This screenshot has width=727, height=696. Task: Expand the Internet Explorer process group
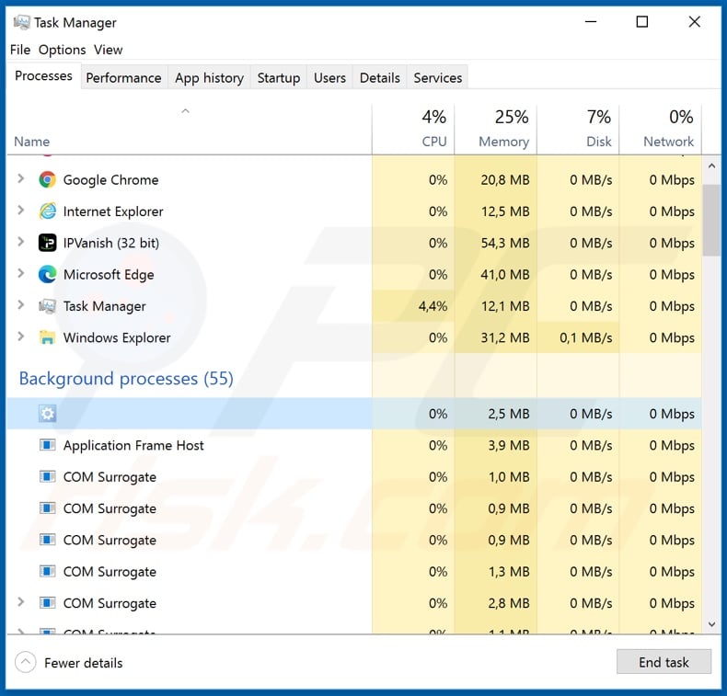point(20,211)
